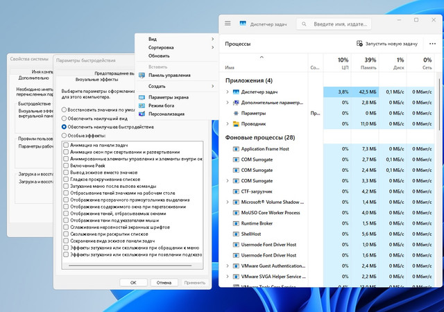The height and width of the screenshot is (312, 444).
Task: Sort by 'Диск' column header
Action: pos(393,63)
